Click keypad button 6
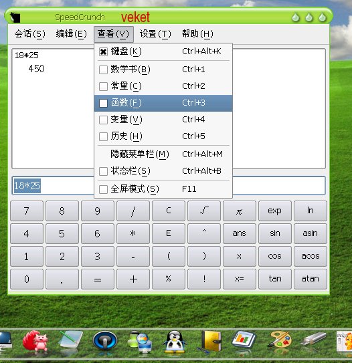 click(98, 233)
